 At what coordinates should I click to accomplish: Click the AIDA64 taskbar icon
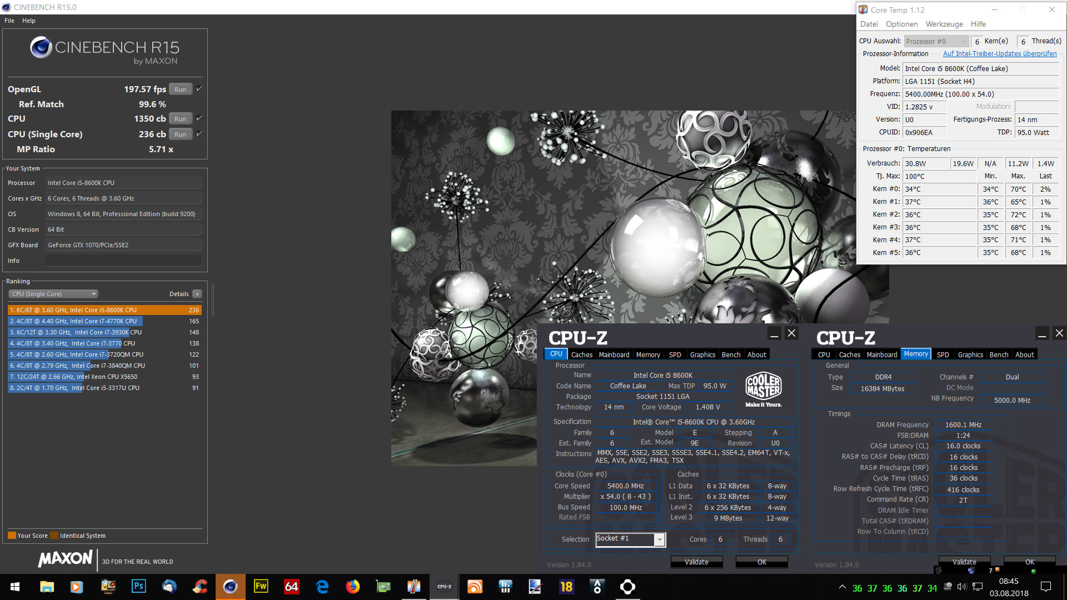pos(291,587)
